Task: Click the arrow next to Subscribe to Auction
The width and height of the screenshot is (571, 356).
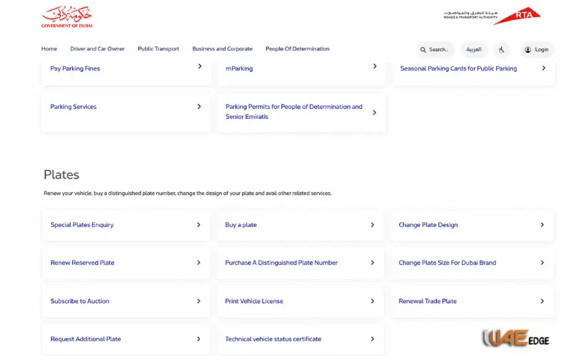Action: (198, 301)
